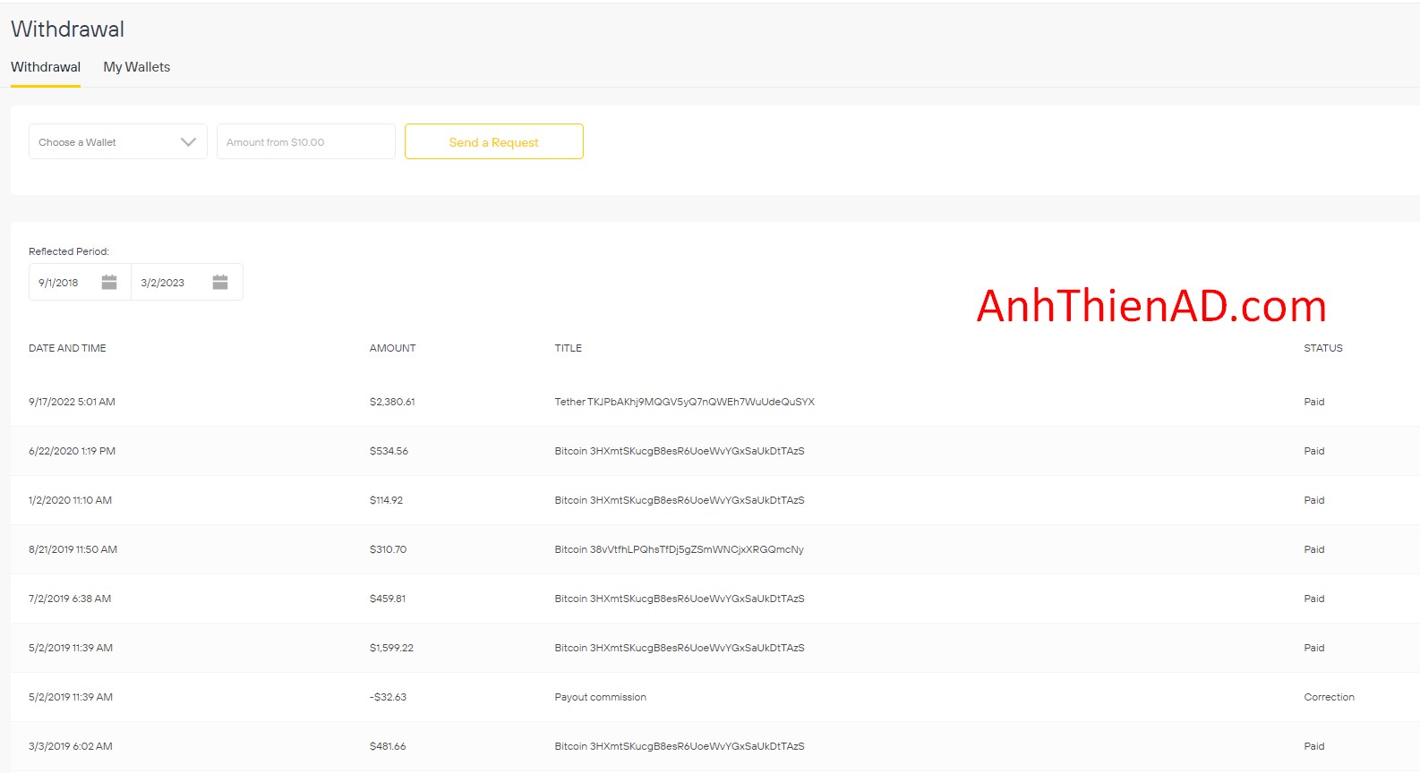Screen dimensions: 1420x773
Task: Expand the Choose a Wallet dropdown
Action: (117, 142)
